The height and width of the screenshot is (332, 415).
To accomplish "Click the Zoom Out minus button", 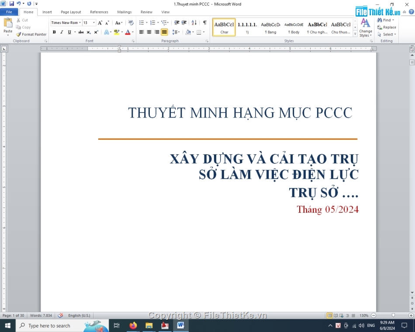I will (373, 315).
